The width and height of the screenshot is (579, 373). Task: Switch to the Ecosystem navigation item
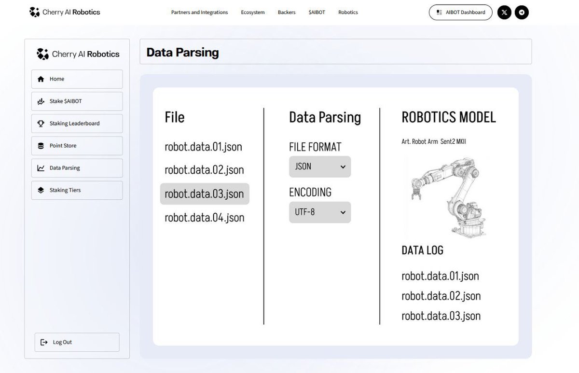pos(252,12)
